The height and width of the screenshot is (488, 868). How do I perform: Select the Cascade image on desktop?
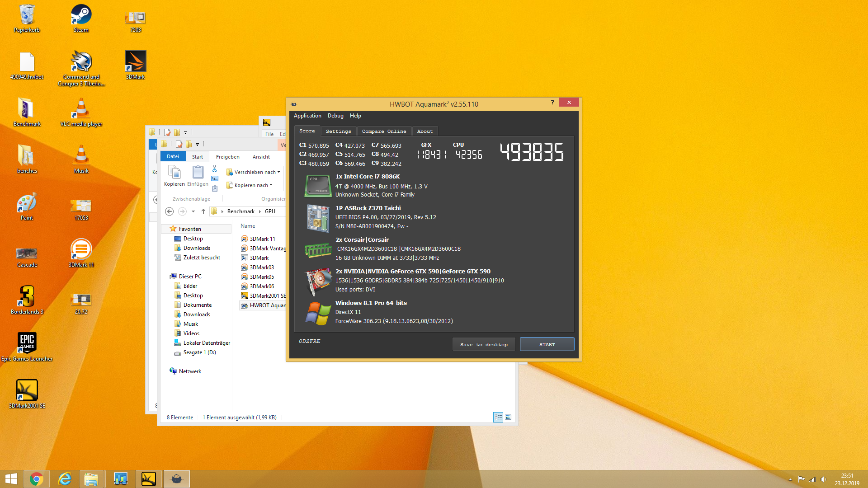[x=27, y=257]
